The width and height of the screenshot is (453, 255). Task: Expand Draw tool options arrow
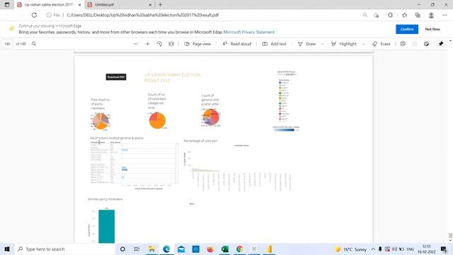pos(323,44)
